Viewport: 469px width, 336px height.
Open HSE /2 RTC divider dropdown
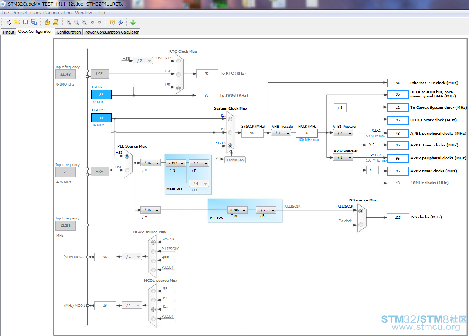pos(143,60)
